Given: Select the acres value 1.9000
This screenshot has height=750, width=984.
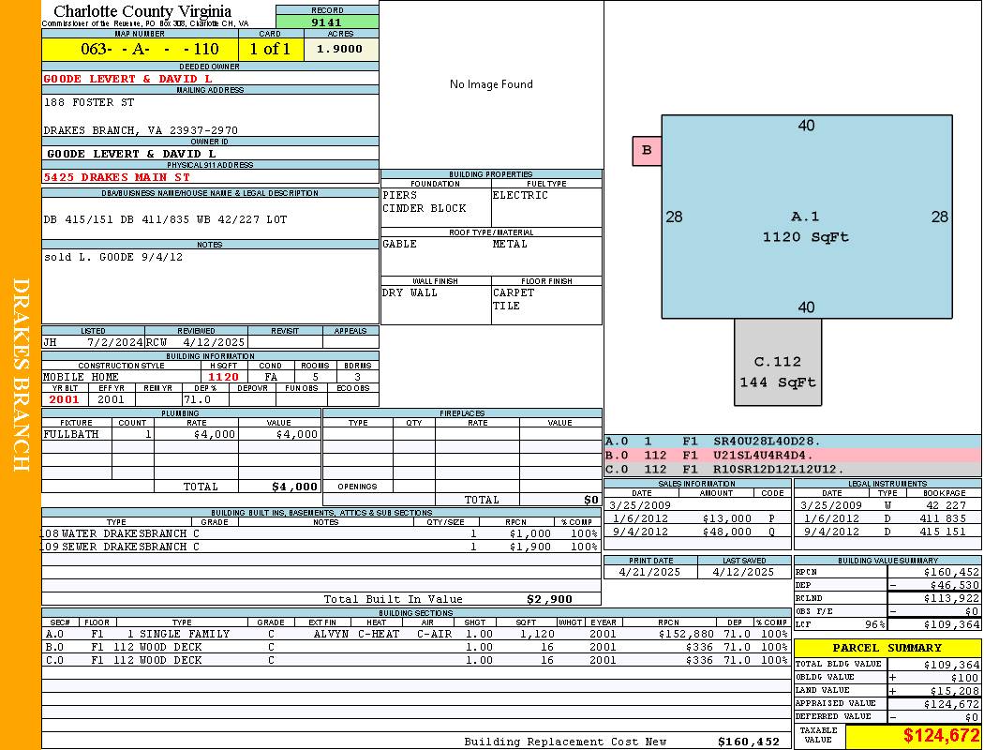Looking at the screenshot, I should point(341,50).
